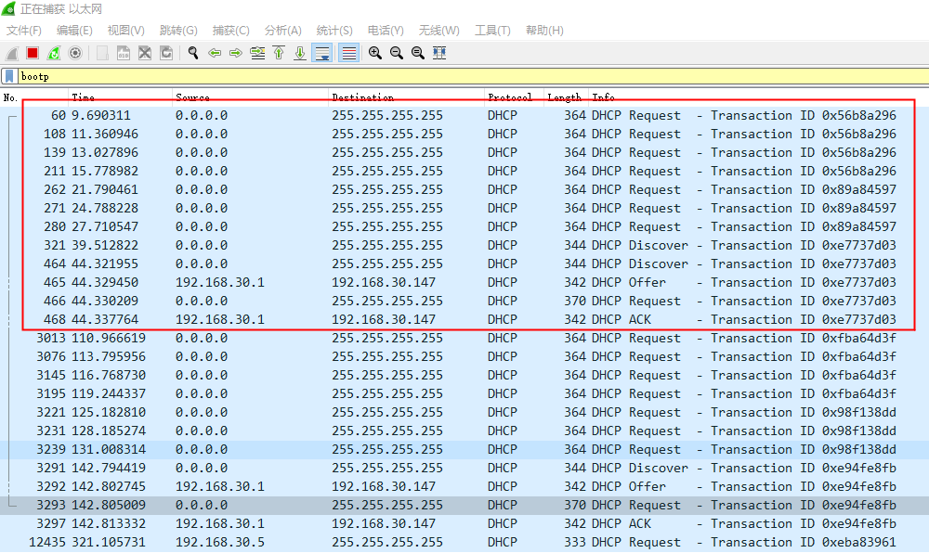
Task: Open the 分析(A) menu
Action: coord(282,31)
